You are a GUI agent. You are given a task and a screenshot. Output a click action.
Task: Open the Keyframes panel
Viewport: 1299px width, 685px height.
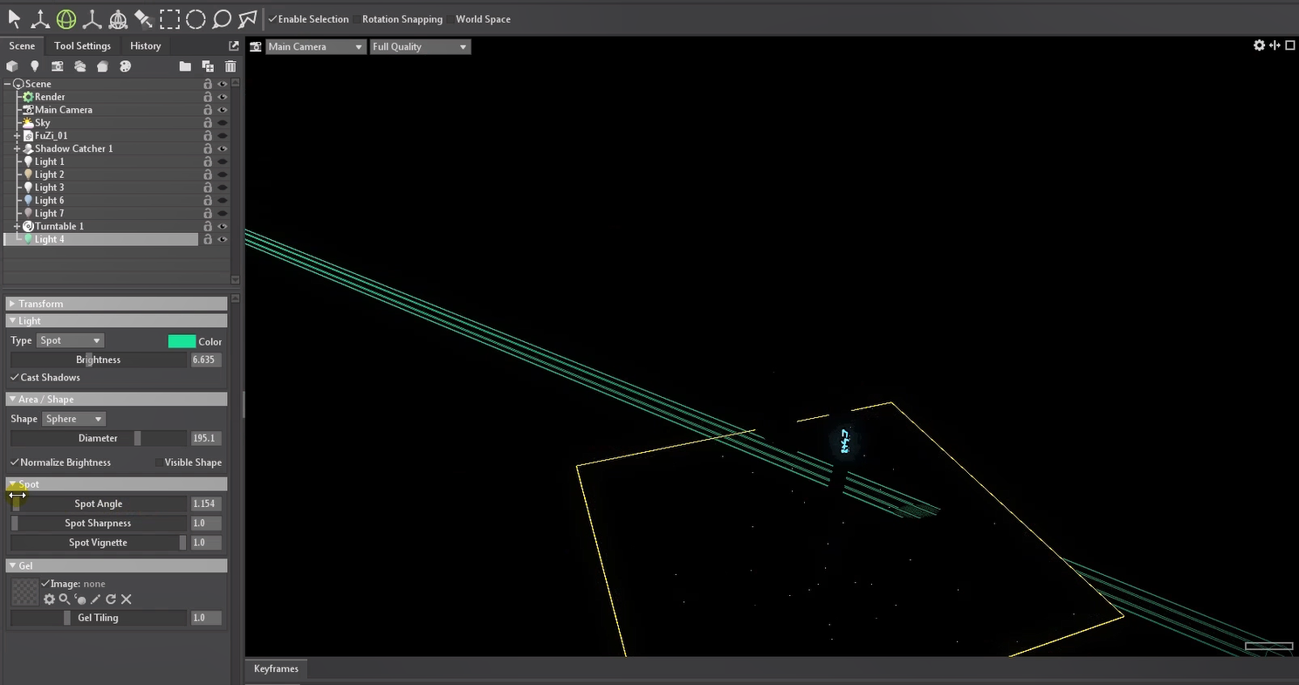(276, 669)
